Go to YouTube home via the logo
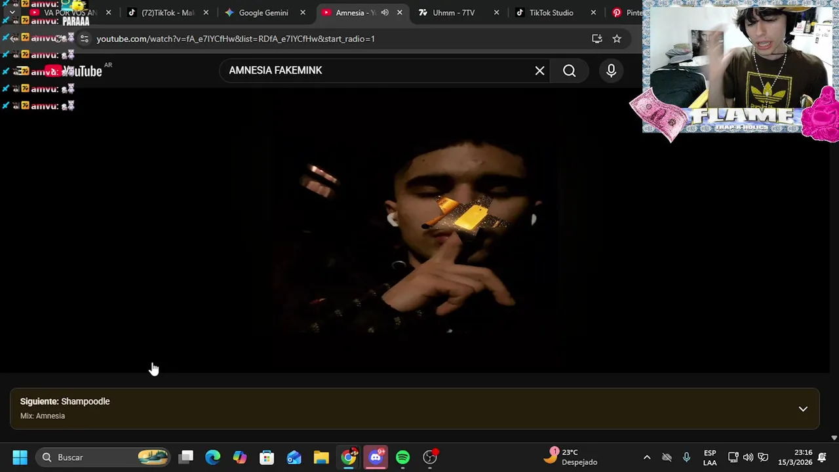The image size is (839, 472). (73, 71)
